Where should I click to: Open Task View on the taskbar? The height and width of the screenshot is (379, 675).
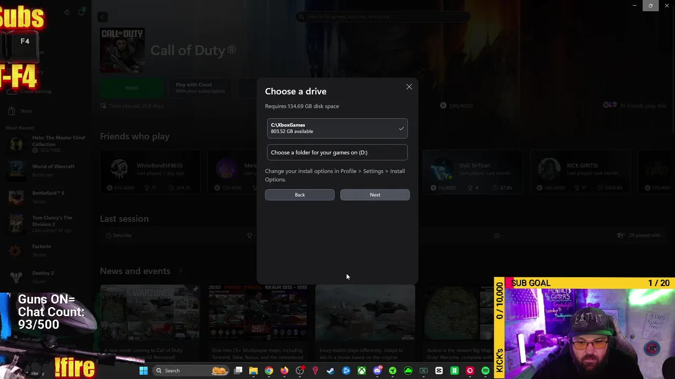click(x=238, y=371)
